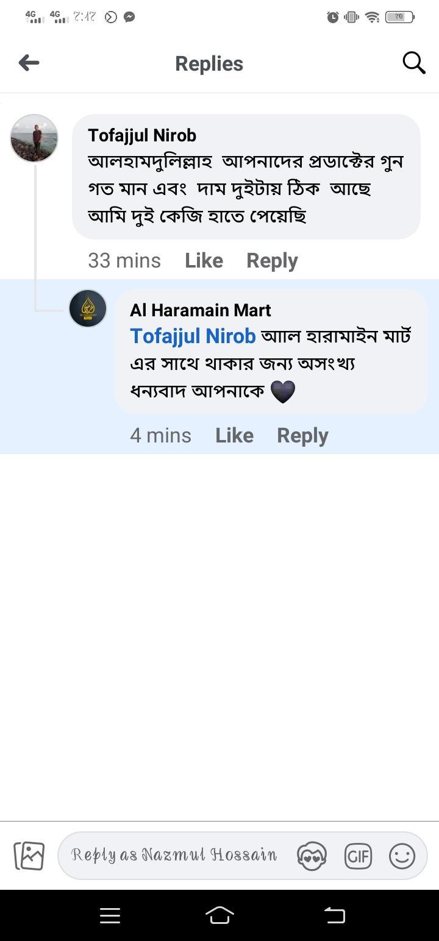
Task: Focus the Reply as Nazmul Hossain field
Action: (174, 855)
